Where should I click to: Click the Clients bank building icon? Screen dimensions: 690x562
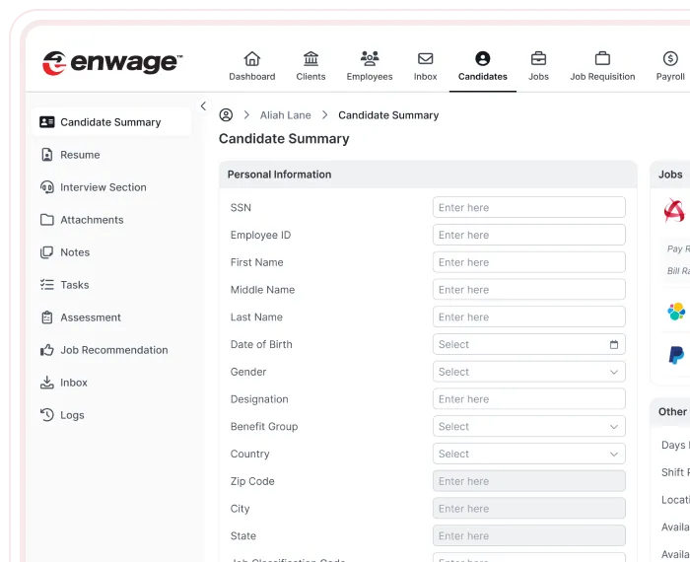point(310,59)
